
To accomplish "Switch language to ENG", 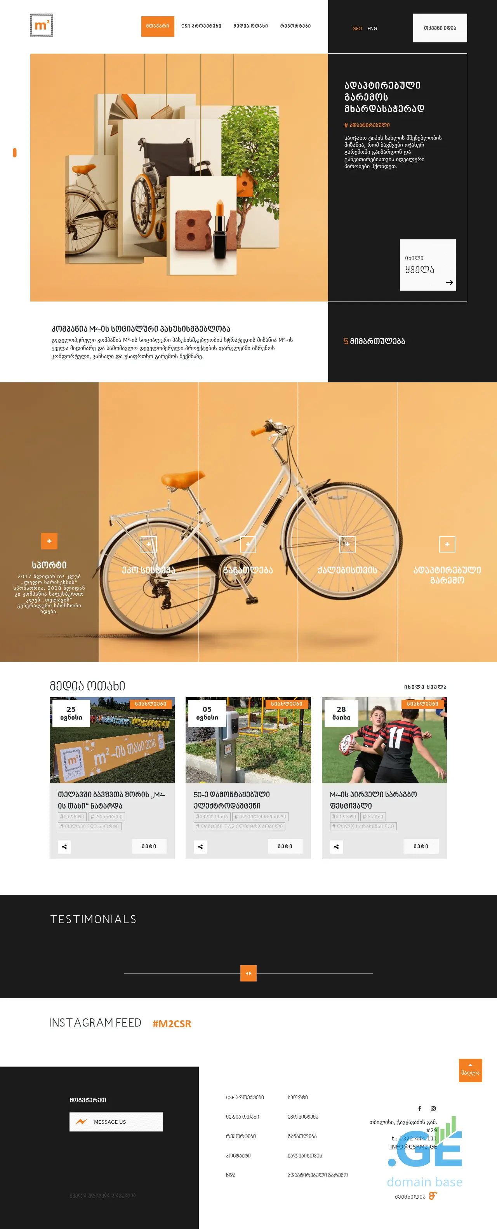I will tap(372, 29).
